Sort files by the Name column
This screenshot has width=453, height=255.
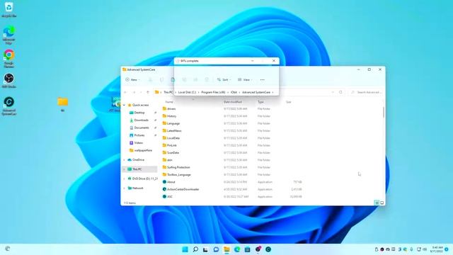[169, 102]
